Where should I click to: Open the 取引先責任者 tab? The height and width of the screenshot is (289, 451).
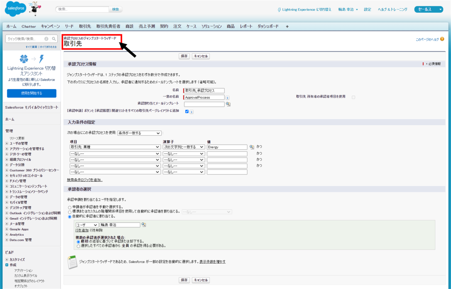point(108,26)
